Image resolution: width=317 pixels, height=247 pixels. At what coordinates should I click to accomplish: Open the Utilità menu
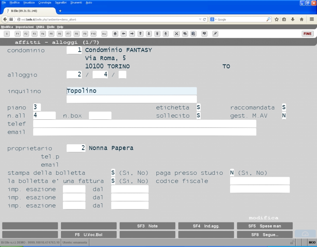40,27
